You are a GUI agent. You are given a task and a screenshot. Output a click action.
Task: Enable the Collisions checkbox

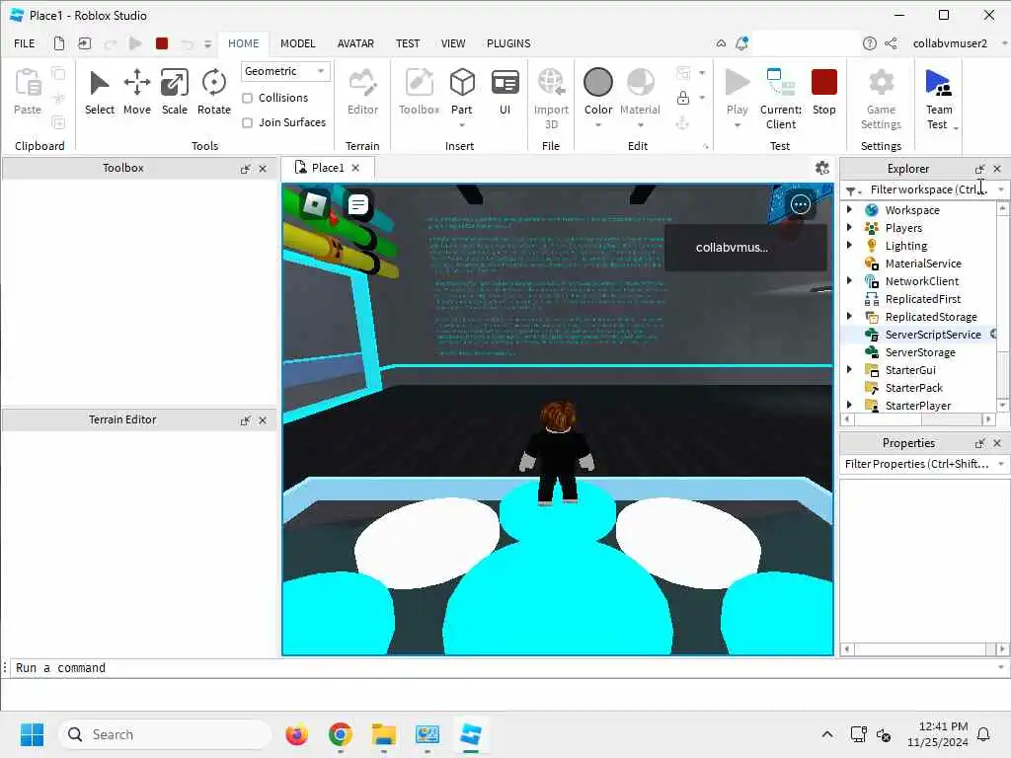[x=247, y=98]
